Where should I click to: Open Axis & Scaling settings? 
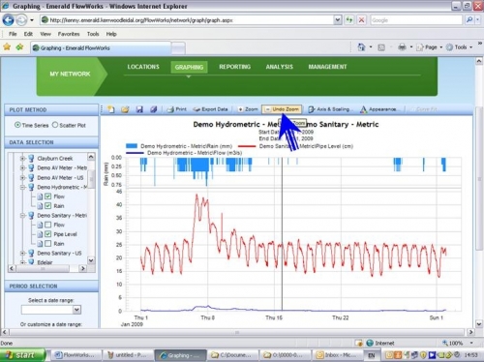(x=329, y=109)
